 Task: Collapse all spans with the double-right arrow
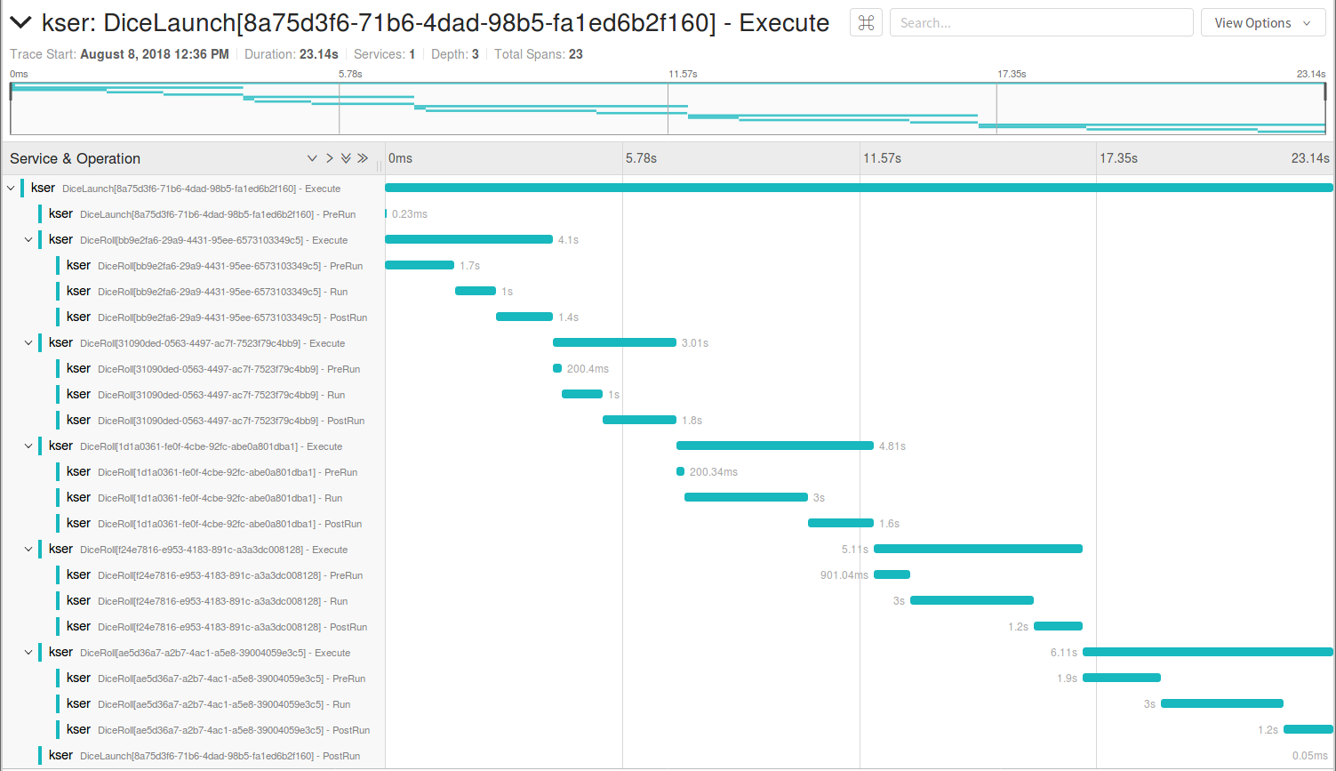click(363, 158)
